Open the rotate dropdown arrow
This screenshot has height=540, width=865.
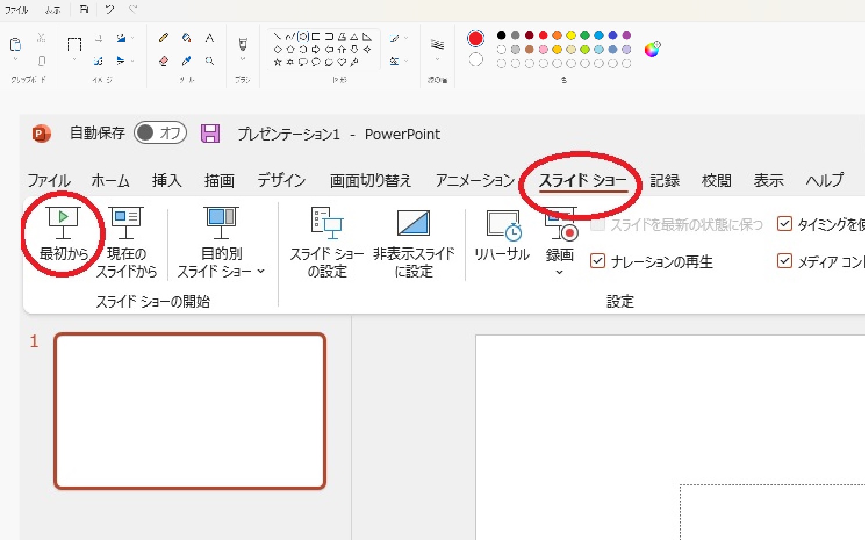point(132,38)
